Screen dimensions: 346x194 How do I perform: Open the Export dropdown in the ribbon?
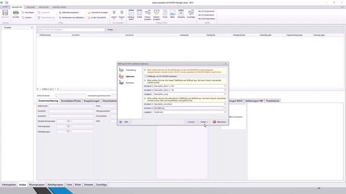click(x=122, y=15)
